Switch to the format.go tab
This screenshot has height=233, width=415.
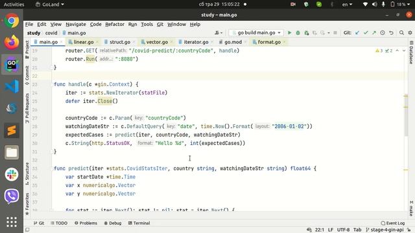[269, 42]
